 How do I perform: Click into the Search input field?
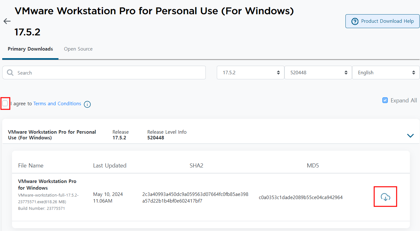tap(104, 73)
